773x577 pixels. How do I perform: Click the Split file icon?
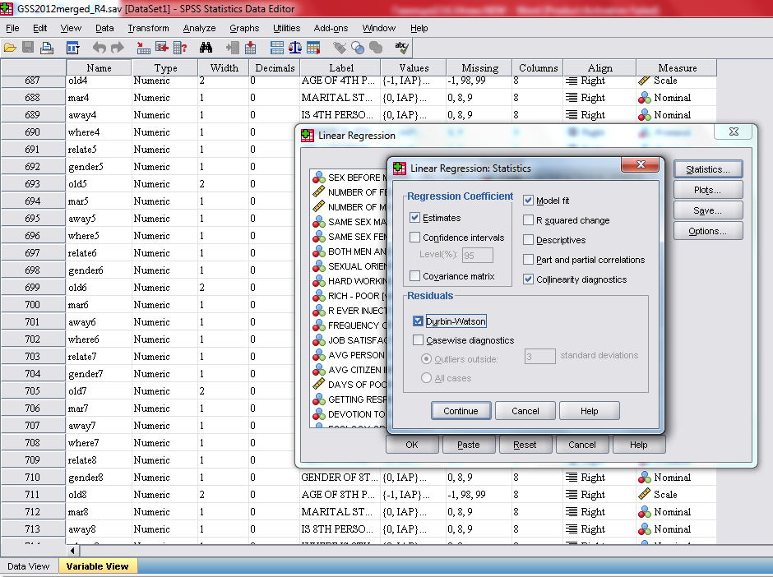(x=277, y=48)
